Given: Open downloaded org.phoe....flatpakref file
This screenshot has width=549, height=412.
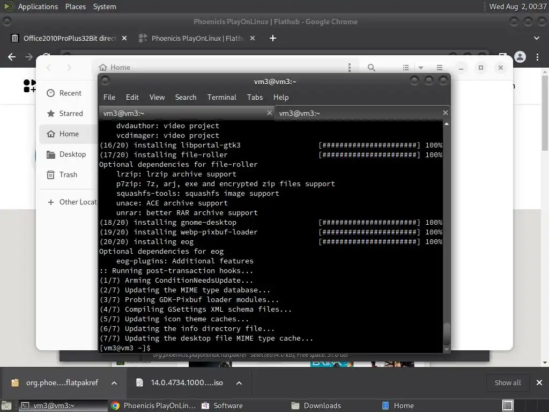Looking at the screenshot, I should 56,382.
